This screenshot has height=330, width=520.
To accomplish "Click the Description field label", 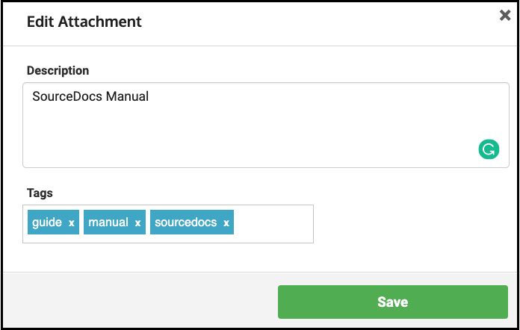I will click(x=58, y=71).
